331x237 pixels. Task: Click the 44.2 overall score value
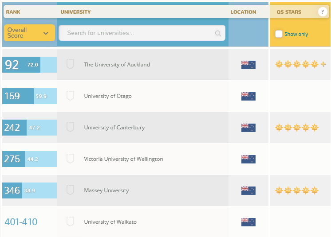(33, 159)
